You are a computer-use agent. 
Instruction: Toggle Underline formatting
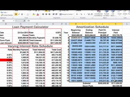tap(22, 14)
